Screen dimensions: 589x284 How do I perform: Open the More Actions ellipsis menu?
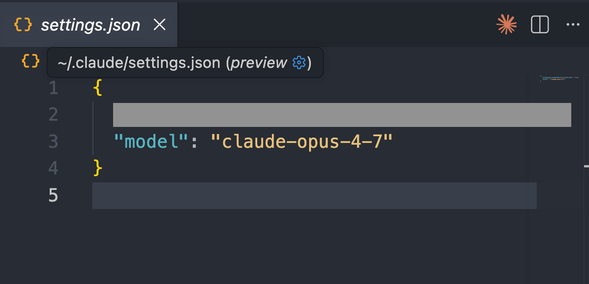coord(573,24)
